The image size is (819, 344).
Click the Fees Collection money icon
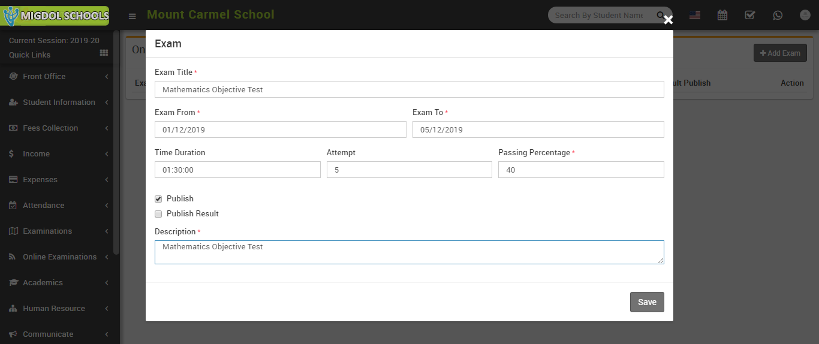click(13, 128)
